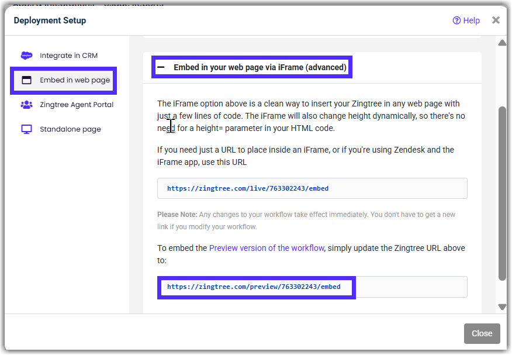Click the browser window icon for Embed
Screen dimensions: 512x355
tap(26, 80)
